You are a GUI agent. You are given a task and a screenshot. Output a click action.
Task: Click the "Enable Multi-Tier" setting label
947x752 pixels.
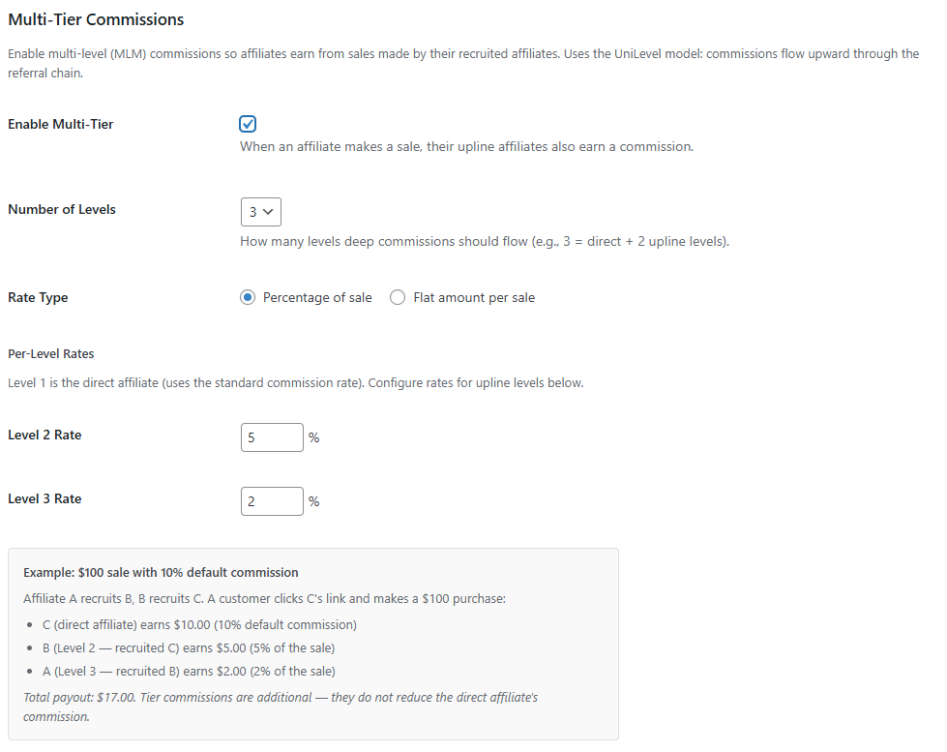tap(60, 124)
